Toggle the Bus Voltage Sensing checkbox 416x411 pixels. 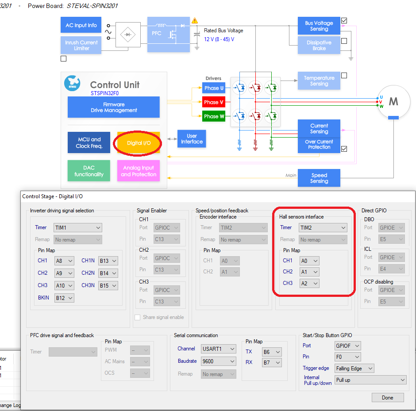tap(344, 20)
